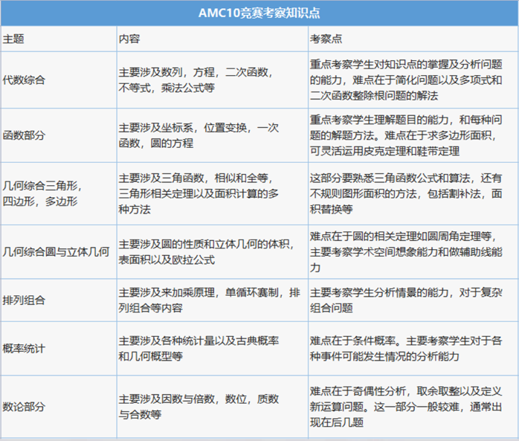This screenshot has width=519, height=441.
Task: Click exam point cell mentioning 圆周角定理
Action: coord(413,251)
